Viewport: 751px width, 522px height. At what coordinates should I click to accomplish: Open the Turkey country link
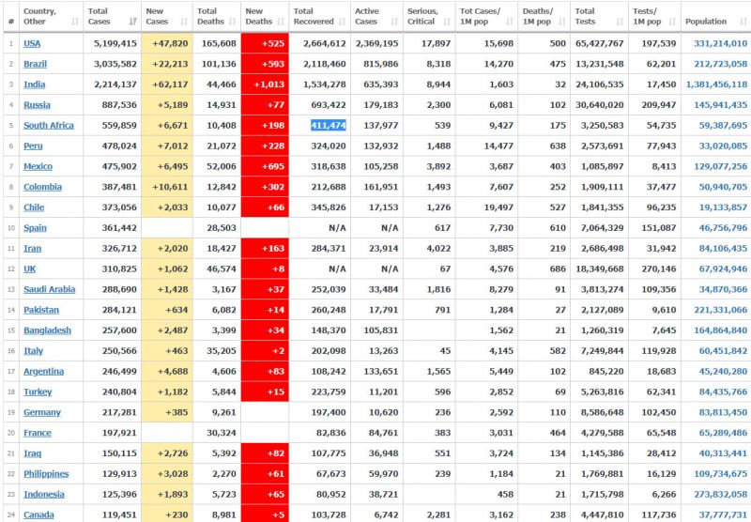(38, 391)
